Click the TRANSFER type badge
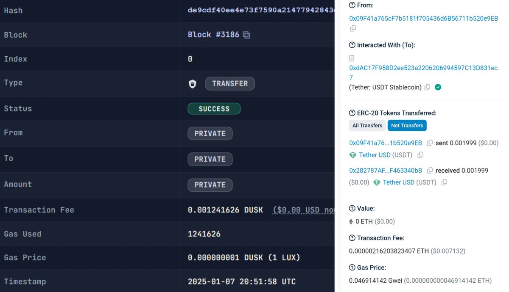This screenshot has height=292, width=509. click(x=230, y=84)
